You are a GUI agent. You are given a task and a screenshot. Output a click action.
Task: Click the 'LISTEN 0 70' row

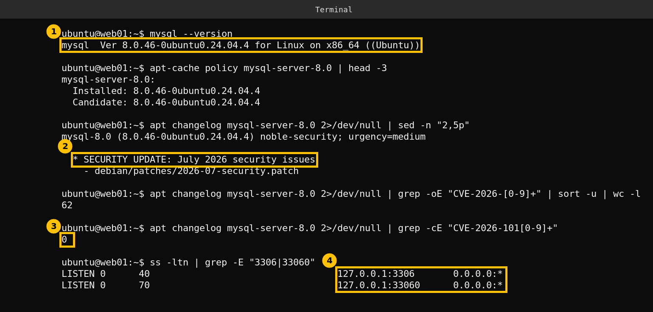click(282, 285)
